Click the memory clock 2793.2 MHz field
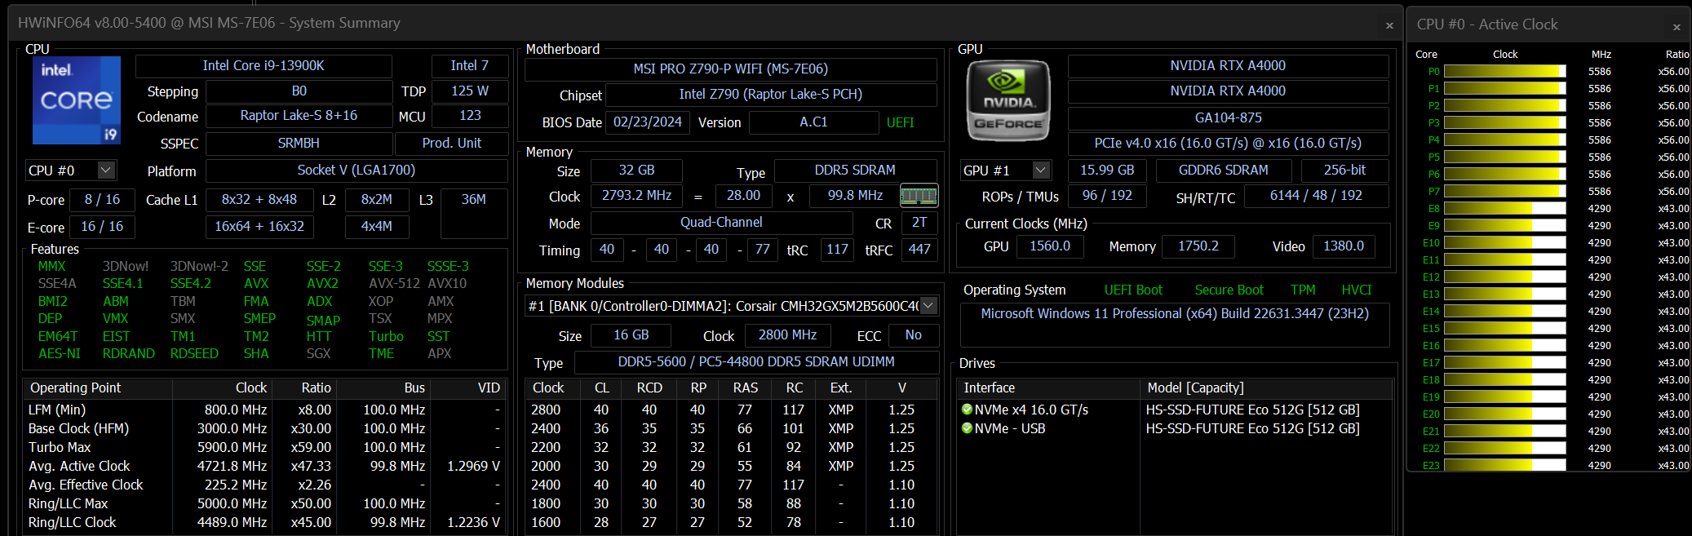Screen dimensions: 1692x536 636,196
